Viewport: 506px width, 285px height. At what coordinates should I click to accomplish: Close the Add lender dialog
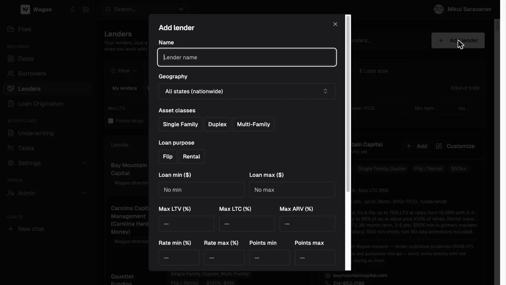[x=335, y=24]
